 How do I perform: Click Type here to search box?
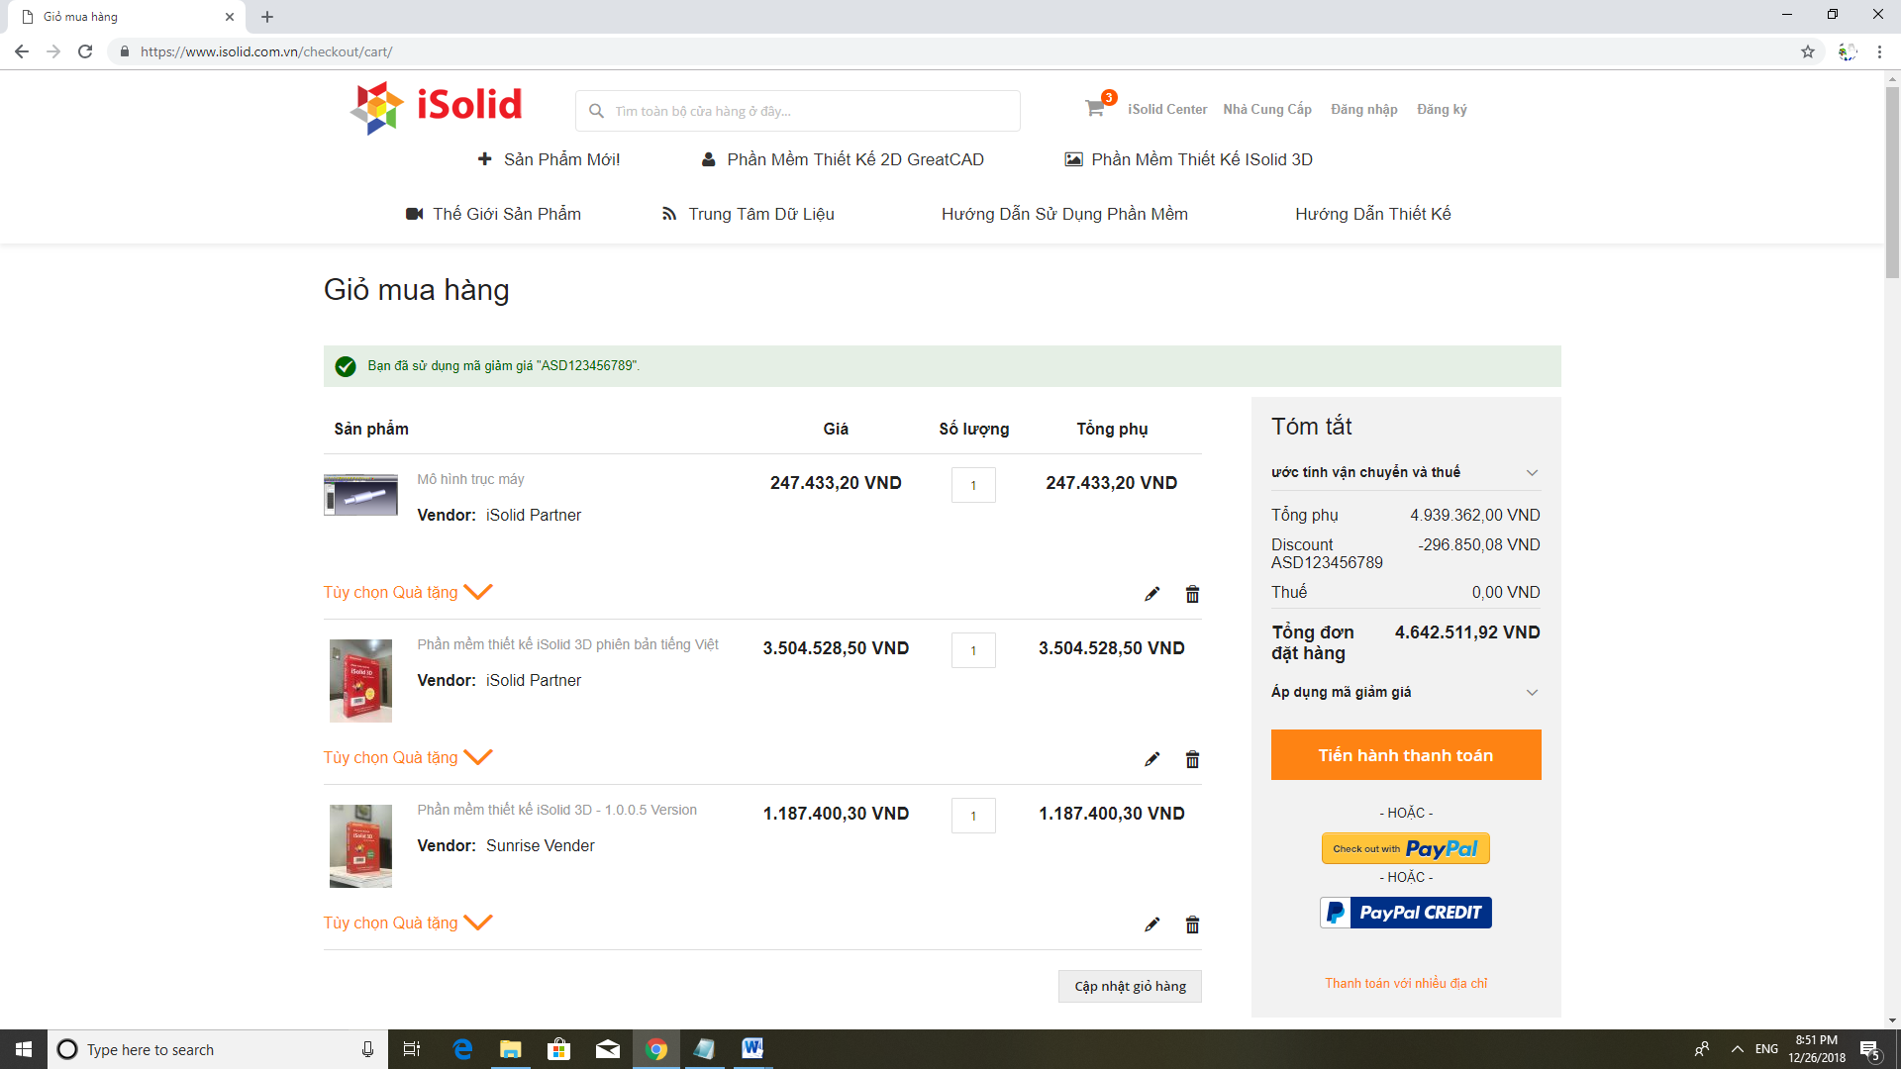point(218,1049)
